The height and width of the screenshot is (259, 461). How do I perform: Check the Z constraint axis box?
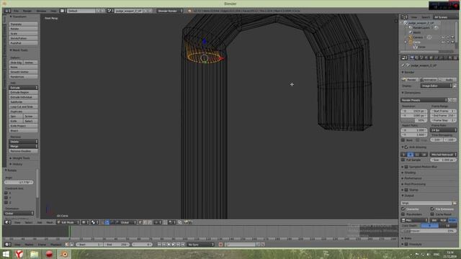6,202
